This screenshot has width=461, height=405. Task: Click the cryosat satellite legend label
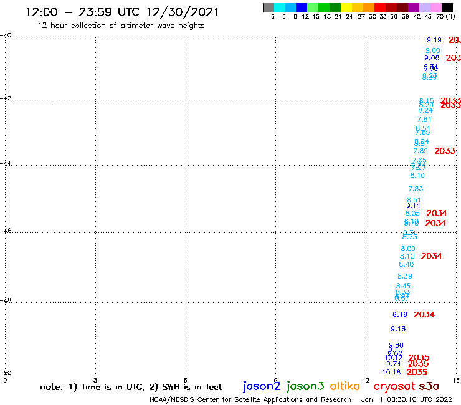point(394,387)
